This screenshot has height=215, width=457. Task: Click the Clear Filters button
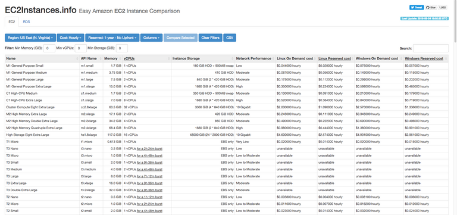coord(211,38)
